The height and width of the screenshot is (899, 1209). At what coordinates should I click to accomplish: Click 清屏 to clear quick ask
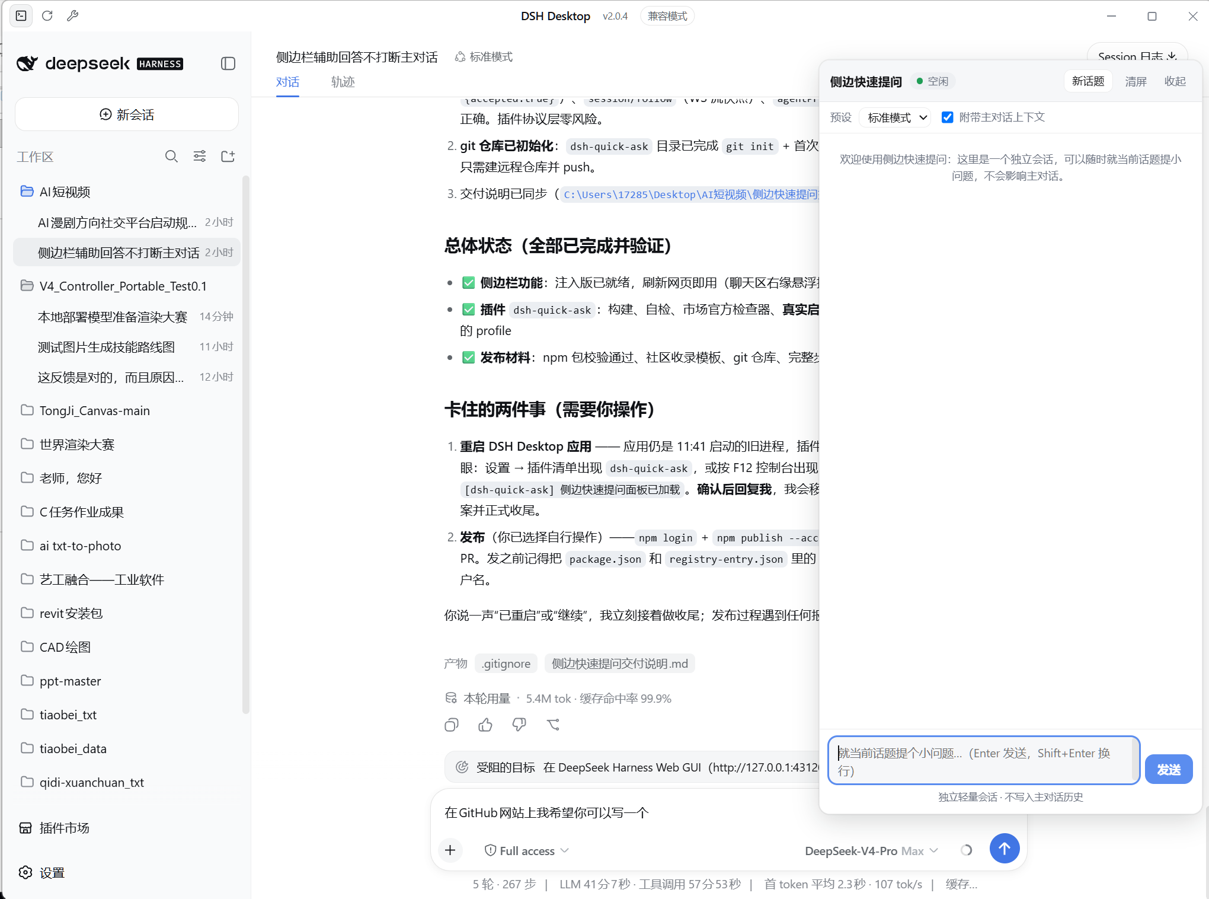tap(1136, 81)
